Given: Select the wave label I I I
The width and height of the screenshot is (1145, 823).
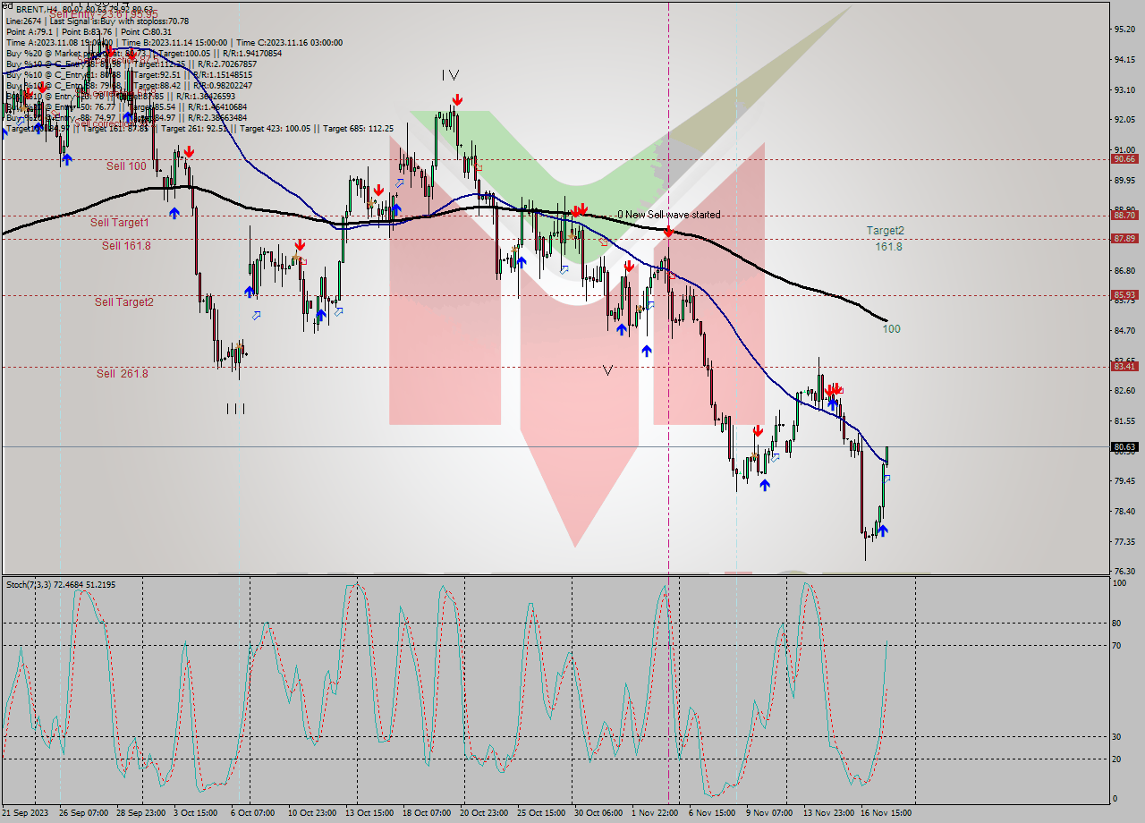Looking at the screenshot, I should [235, 409].
